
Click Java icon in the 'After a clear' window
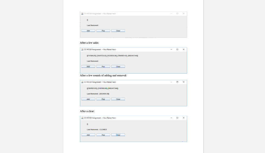82,118
